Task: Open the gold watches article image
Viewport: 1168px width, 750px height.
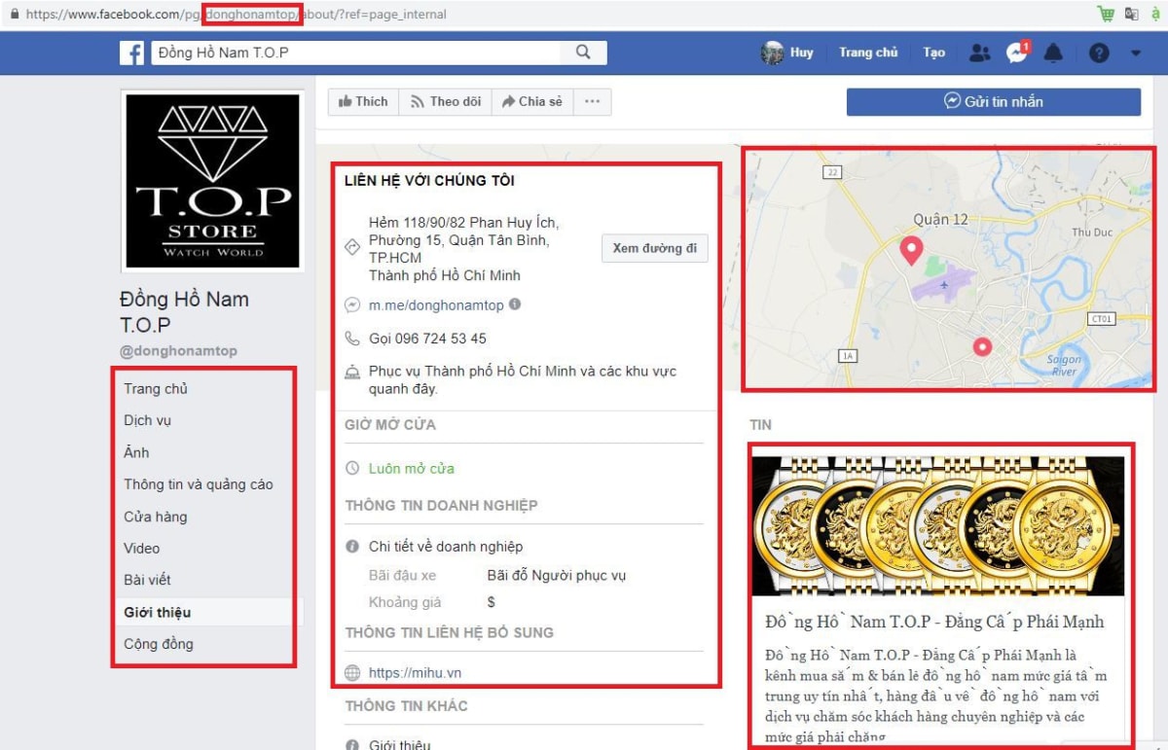Action: coord(938,526)
